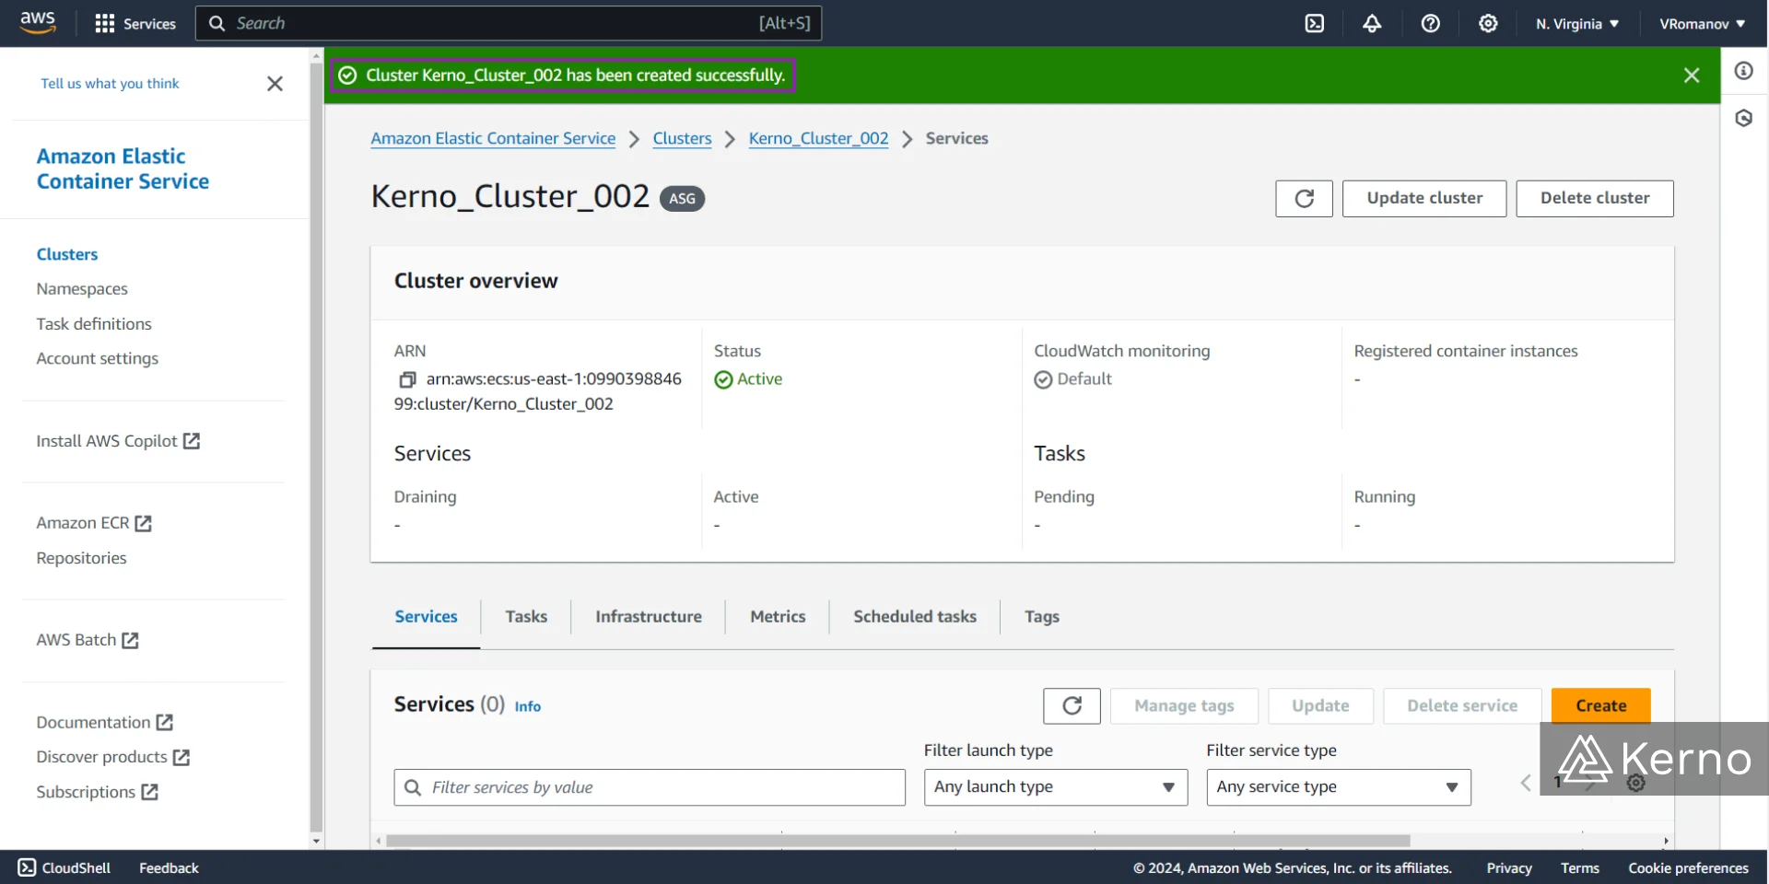The width and height of the screenshot is (1769, 884).
Task: Open 'Tell us what you think' link
Action: click(110, 84)
